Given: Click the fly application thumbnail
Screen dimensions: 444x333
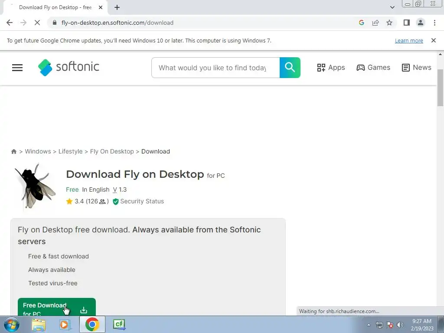Looking at the screenshot, I should [x=36, y=186].
